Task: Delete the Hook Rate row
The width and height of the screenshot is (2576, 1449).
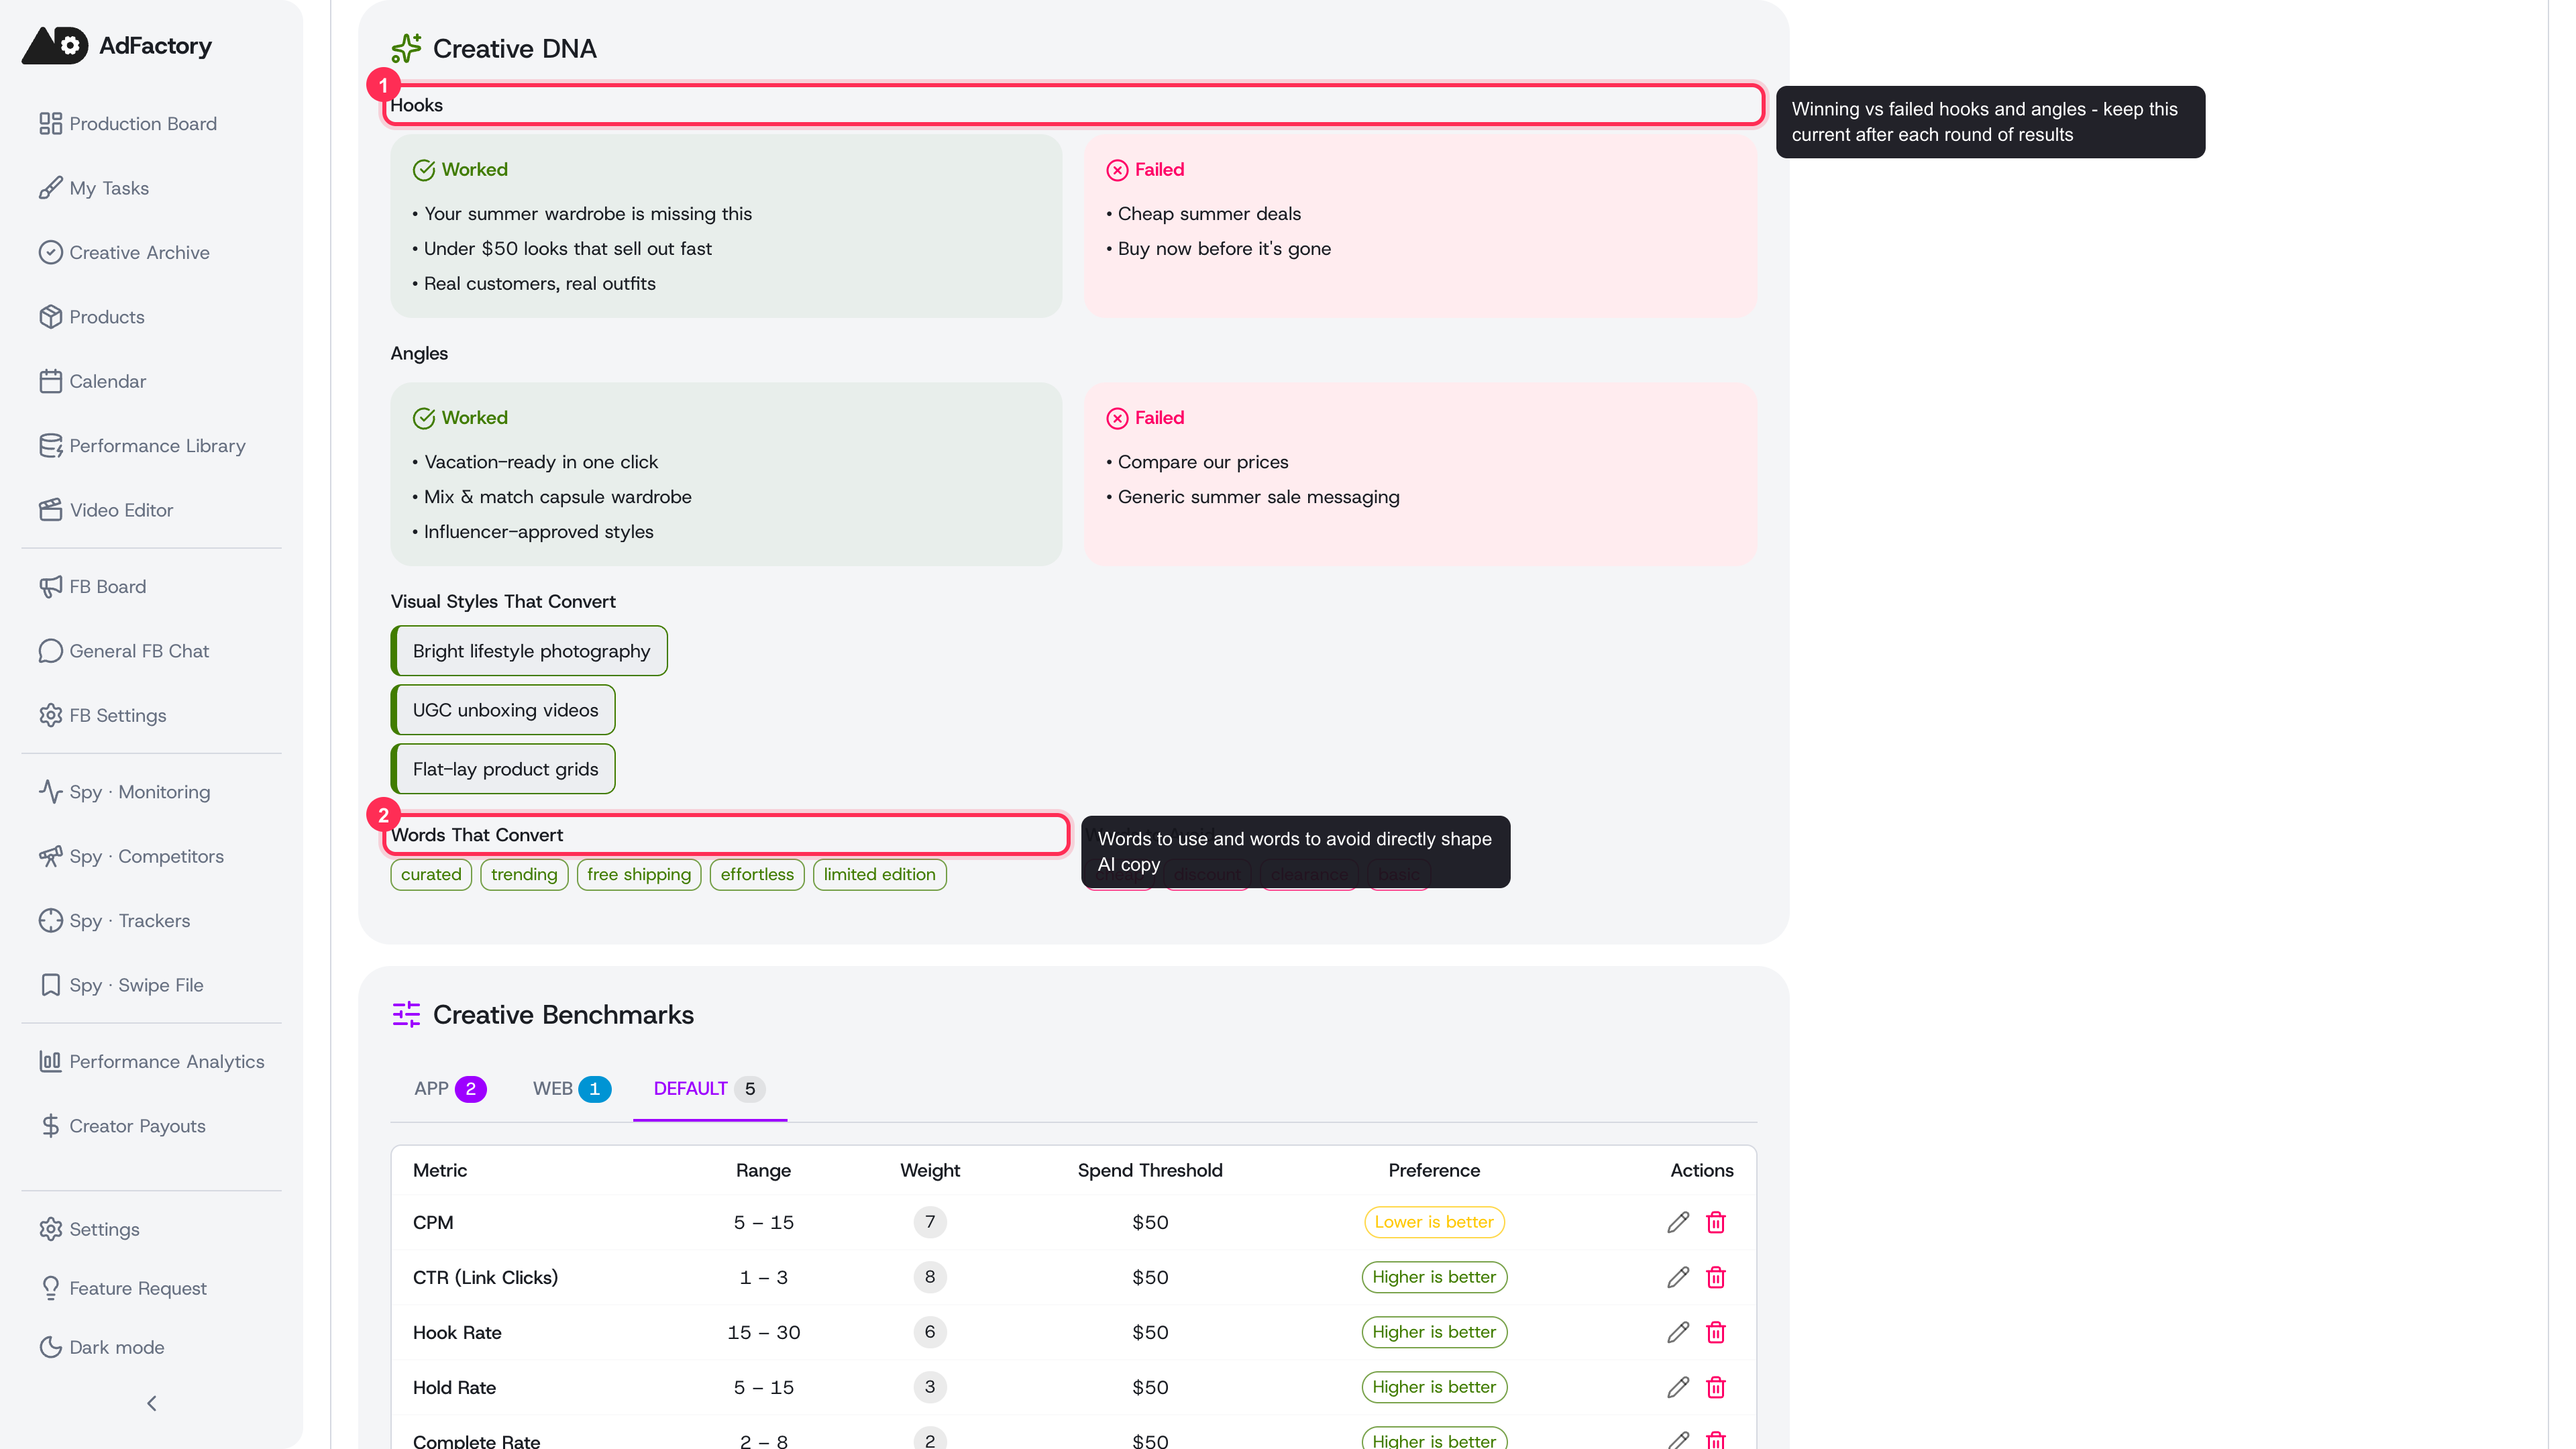Action: tap(1716, 1332)
